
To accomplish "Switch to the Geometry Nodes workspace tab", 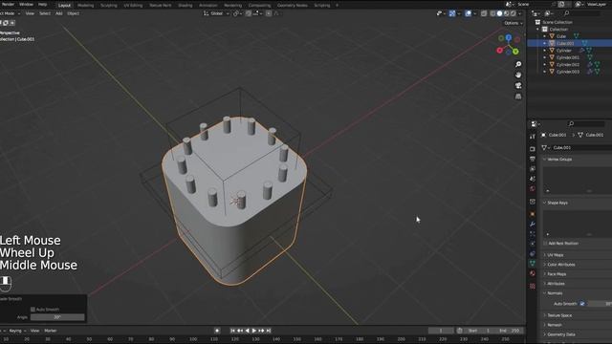I will (292, 6).
